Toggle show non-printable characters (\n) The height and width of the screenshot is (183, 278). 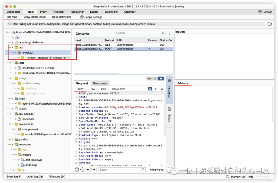[x=156, y=89]
